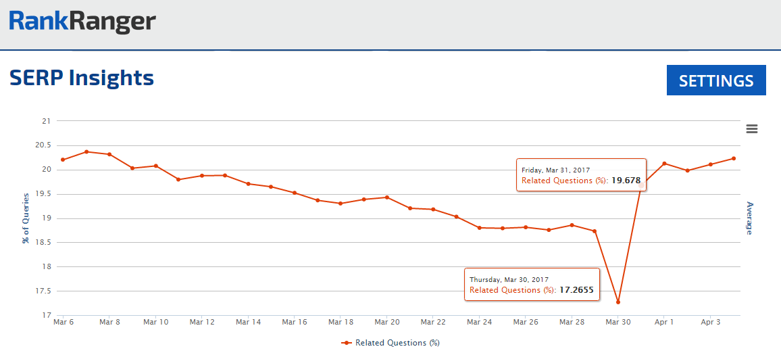Toggle the Related Questions (%) legend series
The image size is (781, 355).
[397, 343]
